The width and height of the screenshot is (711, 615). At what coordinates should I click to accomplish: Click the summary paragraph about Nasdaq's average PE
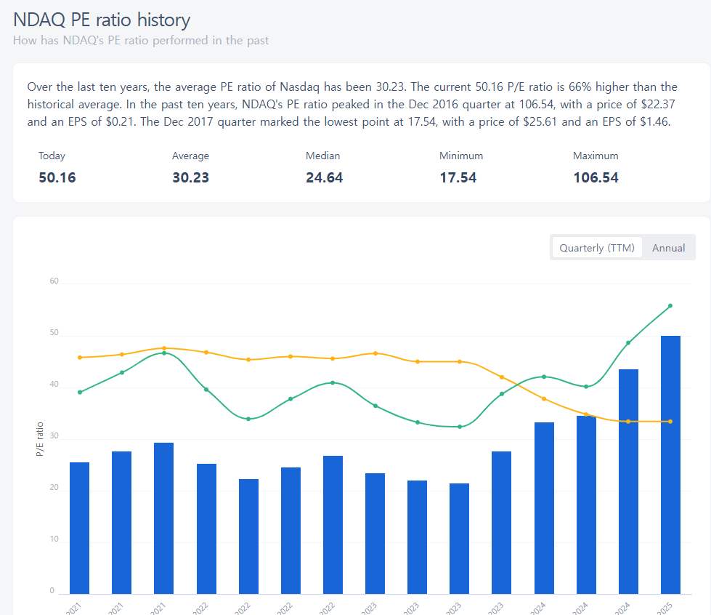tap(352, 105)
